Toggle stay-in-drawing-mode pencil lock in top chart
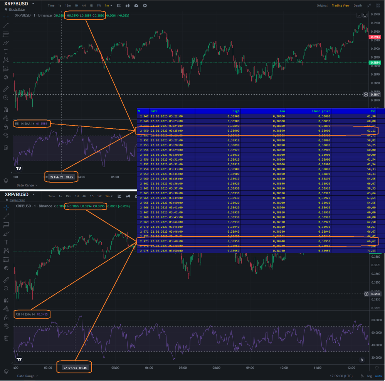The image size is (385, 381). 6,118
